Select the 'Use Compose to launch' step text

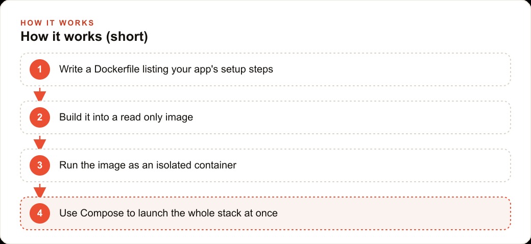pyautogui.click(x=168, y=213)
